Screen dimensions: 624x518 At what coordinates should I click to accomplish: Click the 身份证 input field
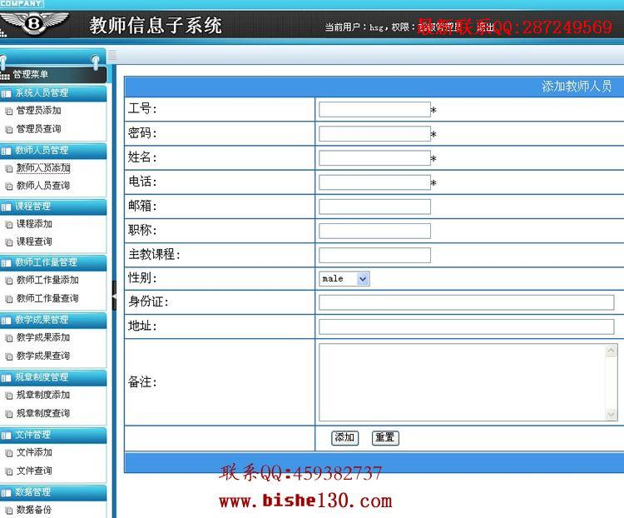click(467, 302)
